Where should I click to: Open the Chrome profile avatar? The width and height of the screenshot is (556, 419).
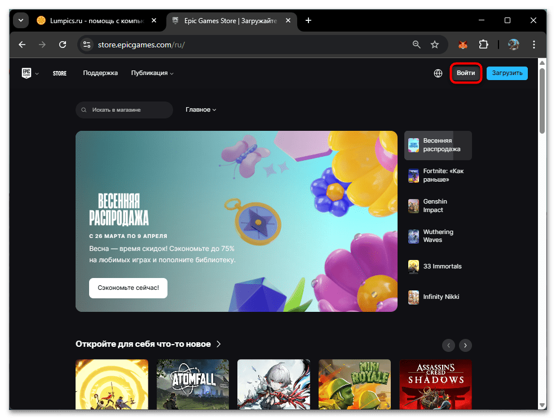pos(513,45)
